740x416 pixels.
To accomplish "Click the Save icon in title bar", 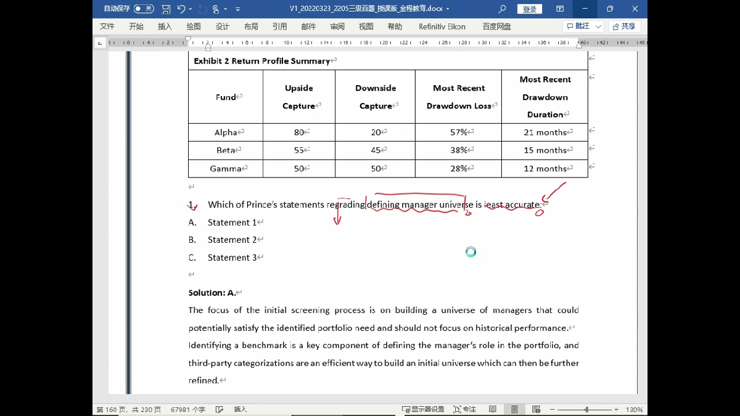I will [166, 9].
